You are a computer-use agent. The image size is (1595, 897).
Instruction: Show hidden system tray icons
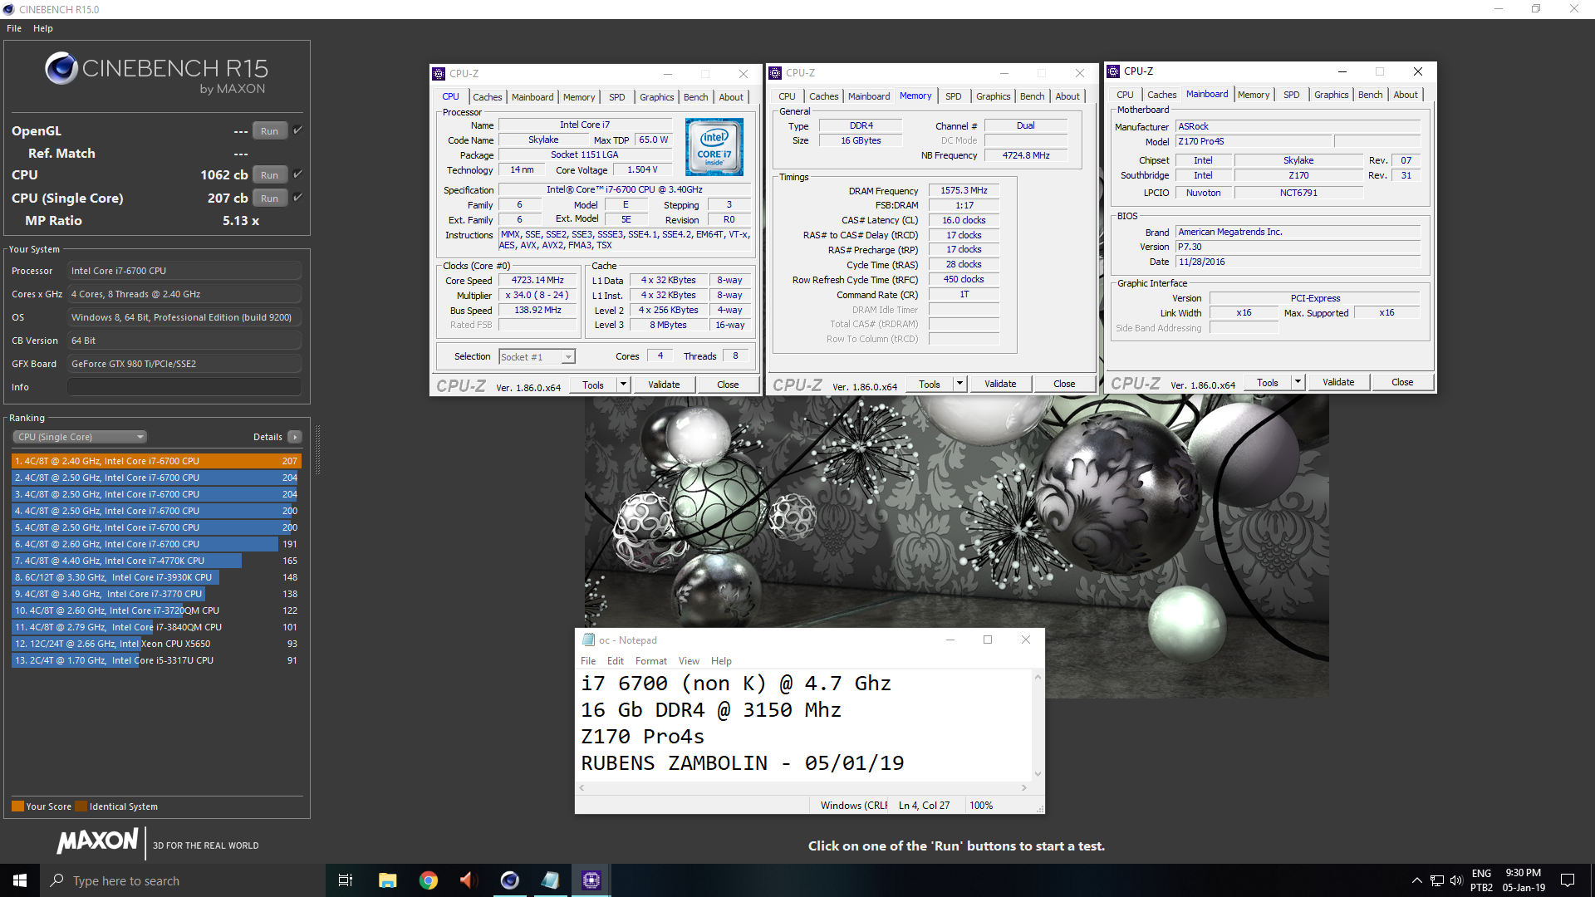click(1416, 880)
